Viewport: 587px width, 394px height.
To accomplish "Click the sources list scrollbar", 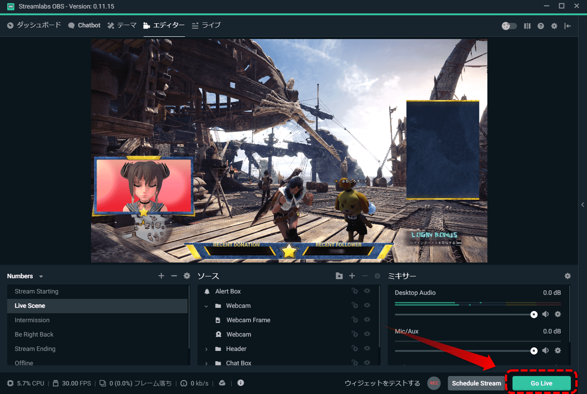I will [379, 316].
